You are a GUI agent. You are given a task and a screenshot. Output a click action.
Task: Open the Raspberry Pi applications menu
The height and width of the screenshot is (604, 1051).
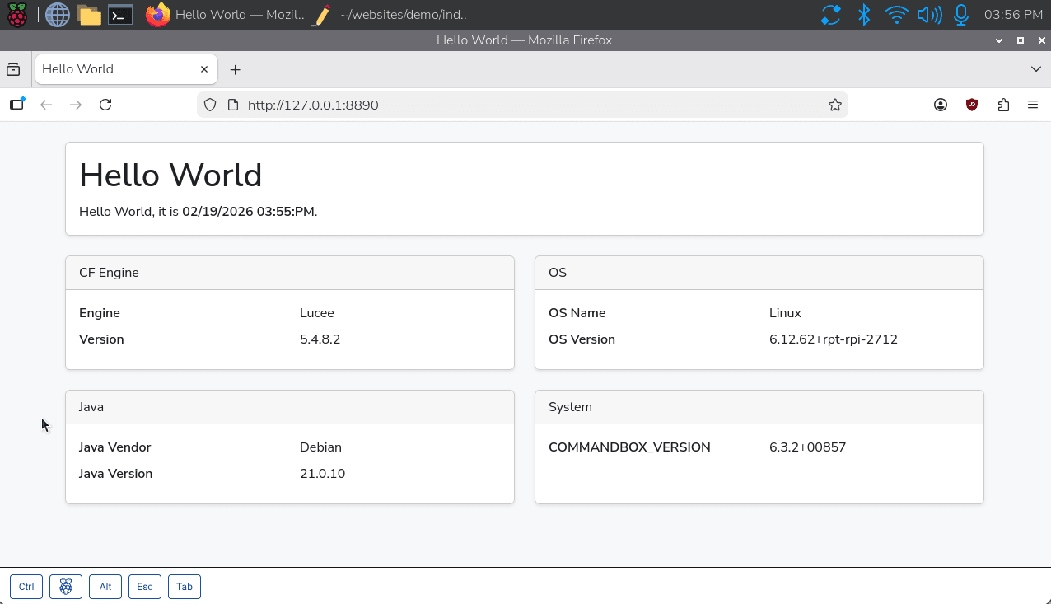pos(16,14)
